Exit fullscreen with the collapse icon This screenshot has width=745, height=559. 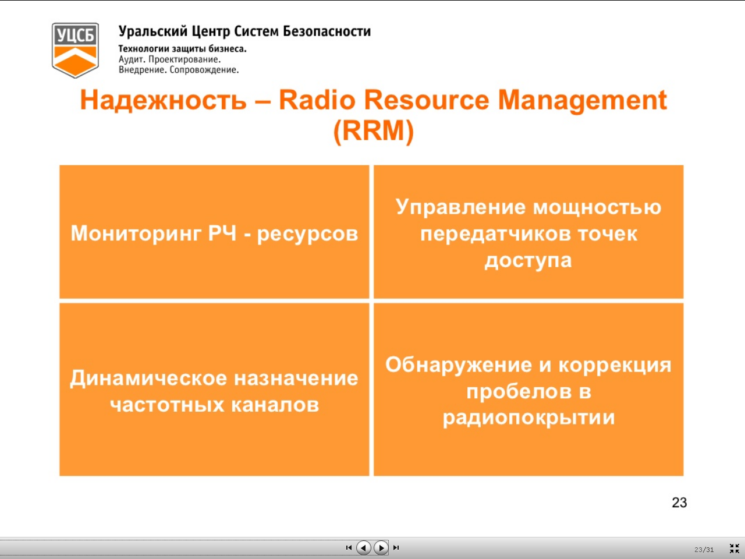click(x=734, y=549)
